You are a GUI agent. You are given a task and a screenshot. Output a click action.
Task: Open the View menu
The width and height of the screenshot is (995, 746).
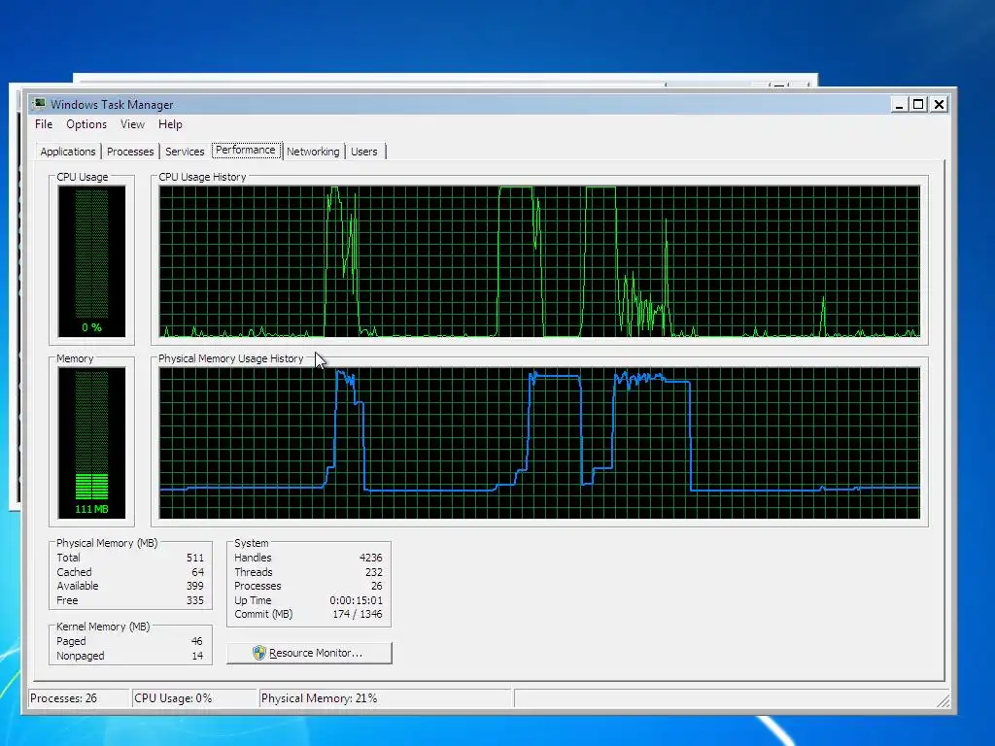click(132, 124)
